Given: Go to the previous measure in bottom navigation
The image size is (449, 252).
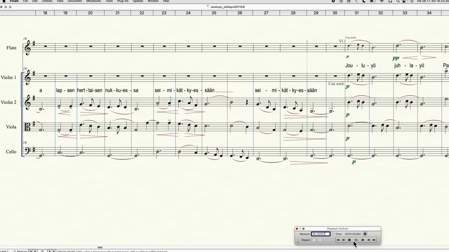Looking at the screenshot, I should coord(35,251).
